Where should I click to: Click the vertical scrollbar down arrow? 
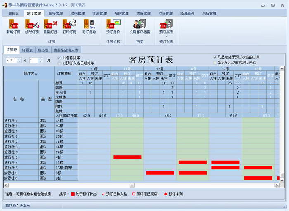pyautogui.click(x=282, y=180)
